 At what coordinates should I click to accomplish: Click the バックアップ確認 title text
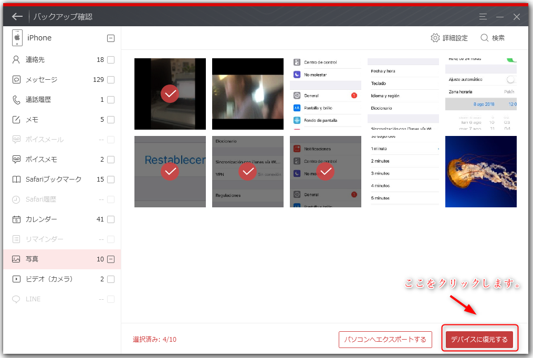tap(63, 17)
